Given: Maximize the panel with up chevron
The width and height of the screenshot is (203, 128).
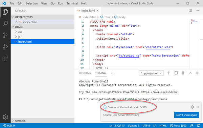Looking at the screenshot, I should (190, 73).
